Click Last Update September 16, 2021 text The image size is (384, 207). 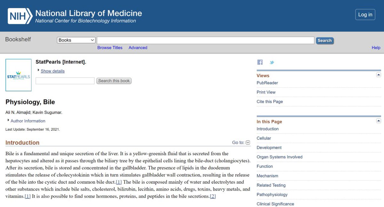point(33,129)
